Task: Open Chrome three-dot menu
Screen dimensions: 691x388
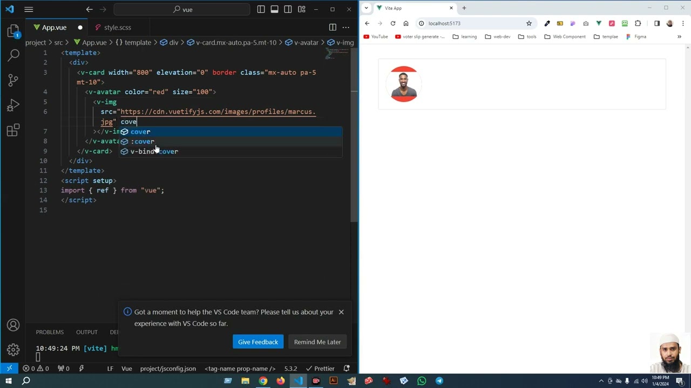Action: (683, 23)
